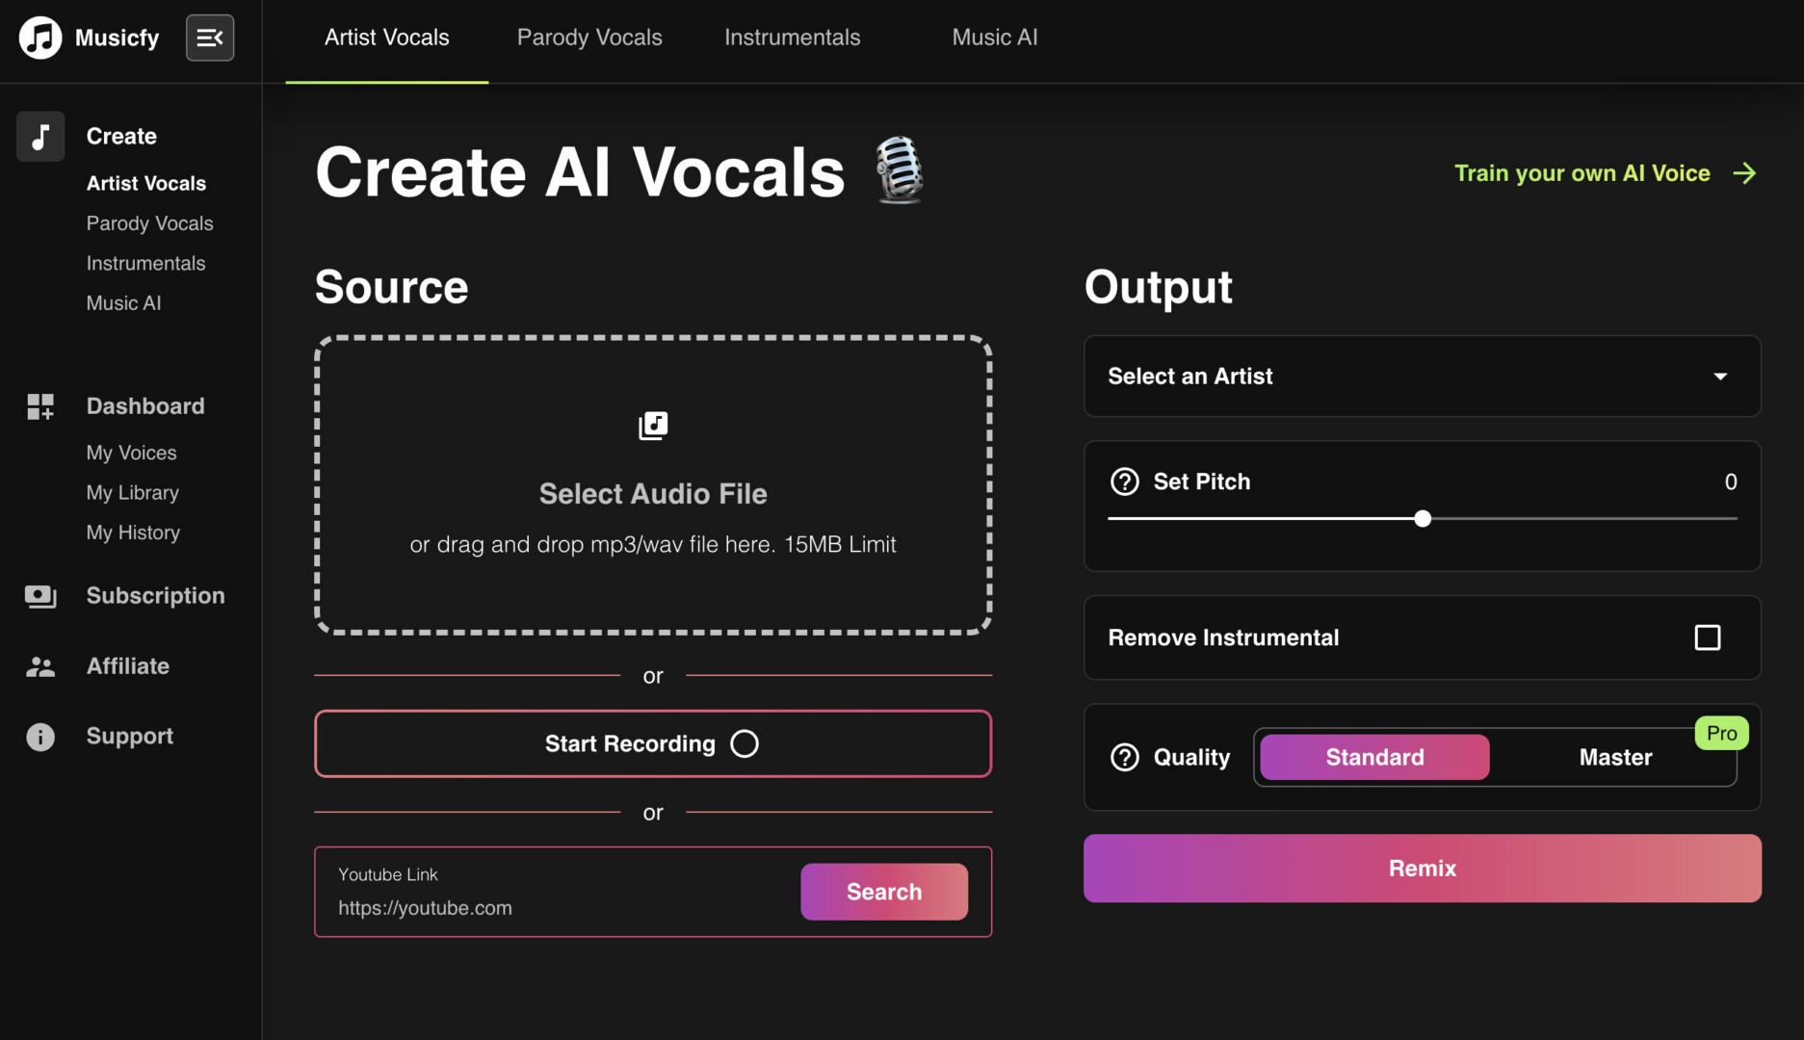Viewport: 1804px width, 1040px height.
Task: Click the Affiliate people icon
Action: (40, 666)
